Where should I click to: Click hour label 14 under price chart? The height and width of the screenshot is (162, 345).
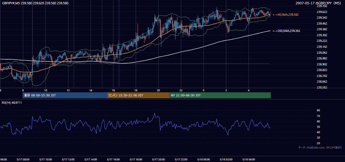[x=91, y=90]
